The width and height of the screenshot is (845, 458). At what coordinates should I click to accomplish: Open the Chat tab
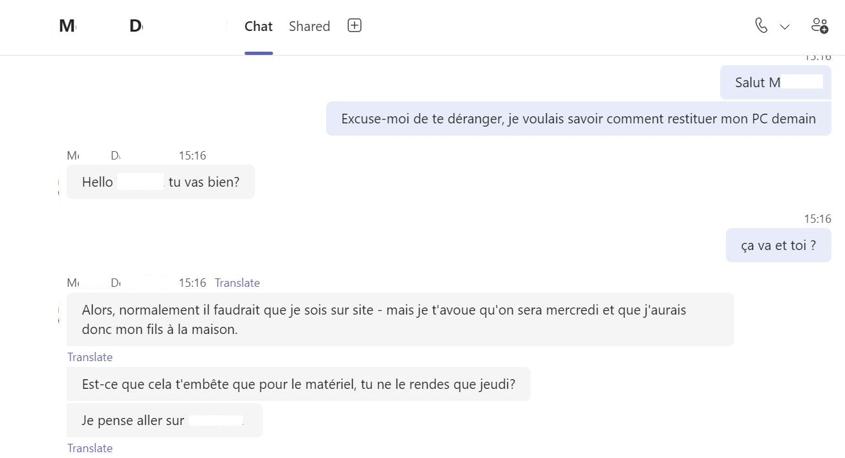[258, 26]
